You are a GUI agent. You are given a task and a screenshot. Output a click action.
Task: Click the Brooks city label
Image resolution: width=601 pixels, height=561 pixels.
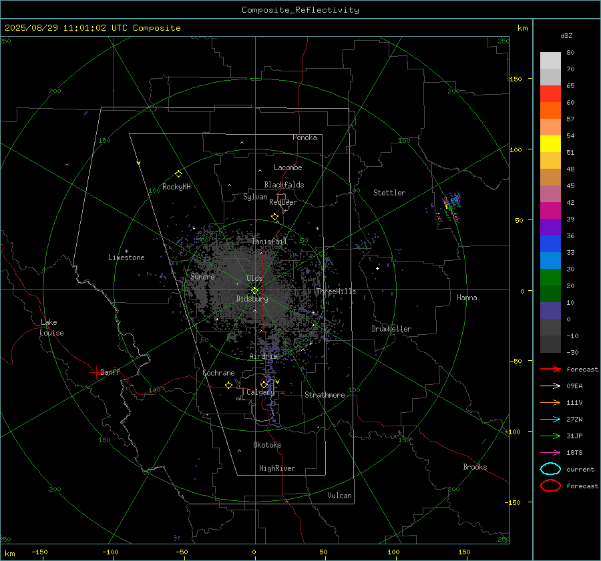[x=475, y=467]
